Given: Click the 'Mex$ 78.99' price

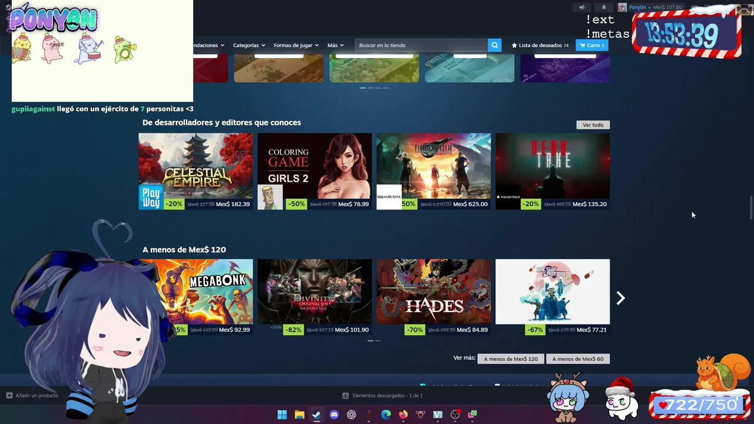Looking at the screenshot, I should click(353, 204).
